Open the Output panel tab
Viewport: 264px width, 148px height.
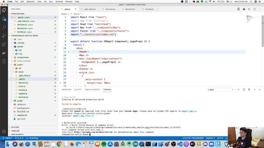pos(78,90)
